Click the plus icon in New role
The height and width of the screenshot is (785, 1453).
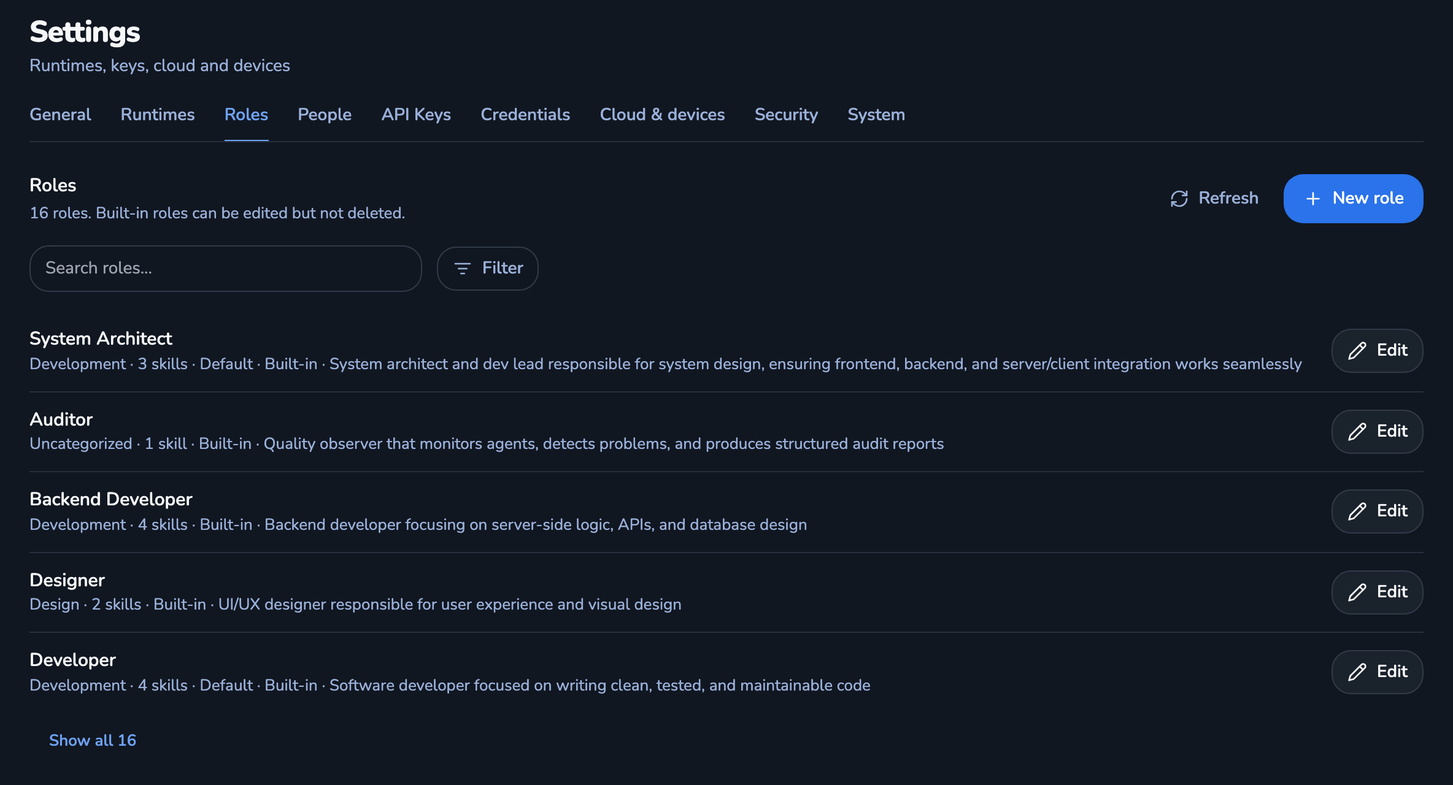coord(1312,199)
